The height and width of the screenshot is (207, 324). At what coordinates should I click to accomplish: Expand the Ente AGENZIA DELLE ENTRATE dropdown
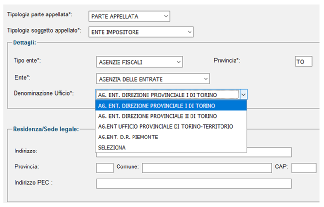pyautogui.click(x=153, y=79)
